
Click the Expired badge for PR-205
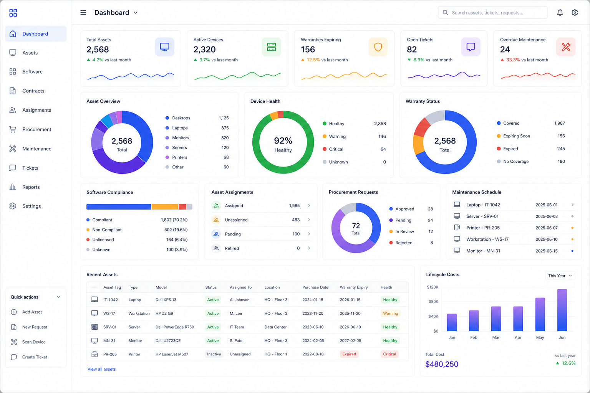pyautogui.click(x=349, y=354)
